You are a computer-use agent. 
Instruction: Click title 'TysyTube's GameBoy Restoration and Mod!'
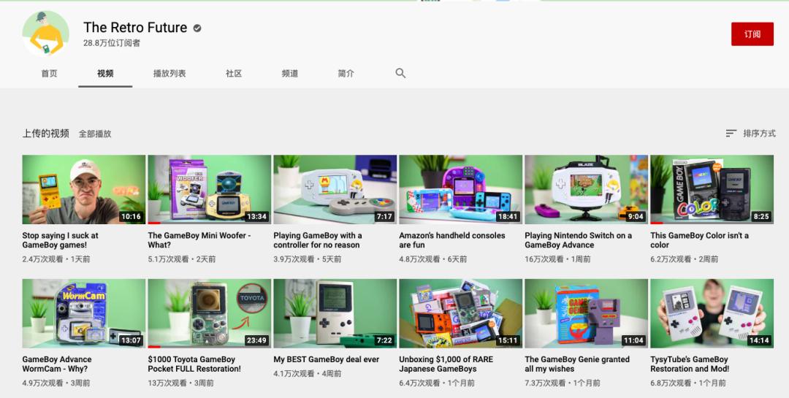(x=690, y=364)
